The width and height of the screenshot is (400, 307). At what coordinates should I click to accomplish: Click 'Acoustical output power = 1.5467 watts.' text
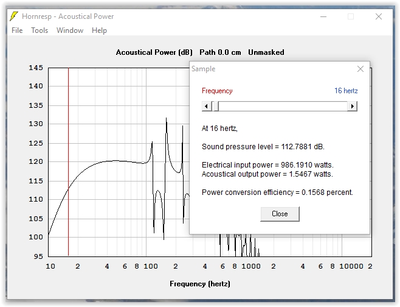coord(267,174)
